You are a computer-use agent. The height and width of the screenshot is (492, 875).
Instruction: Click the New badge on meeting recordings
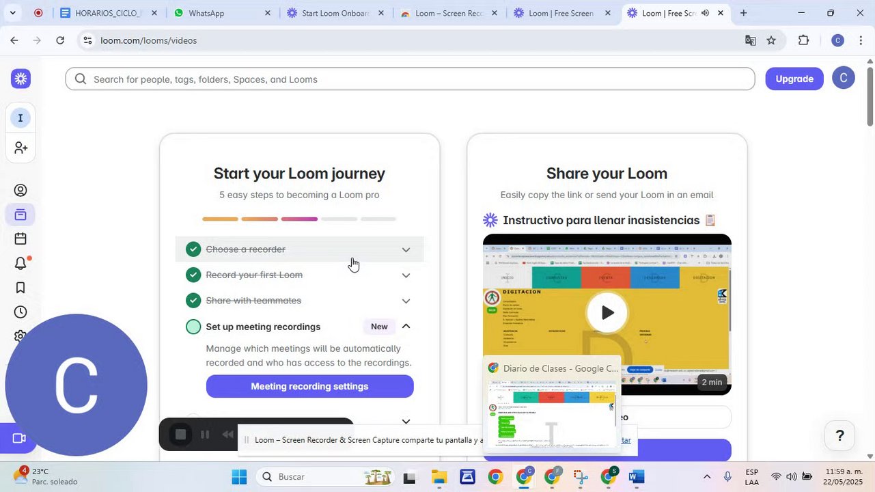(x=379, y=327)
